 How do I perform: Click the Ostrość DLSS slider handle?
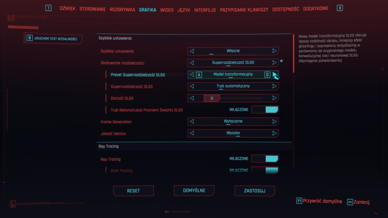point(212,98)
